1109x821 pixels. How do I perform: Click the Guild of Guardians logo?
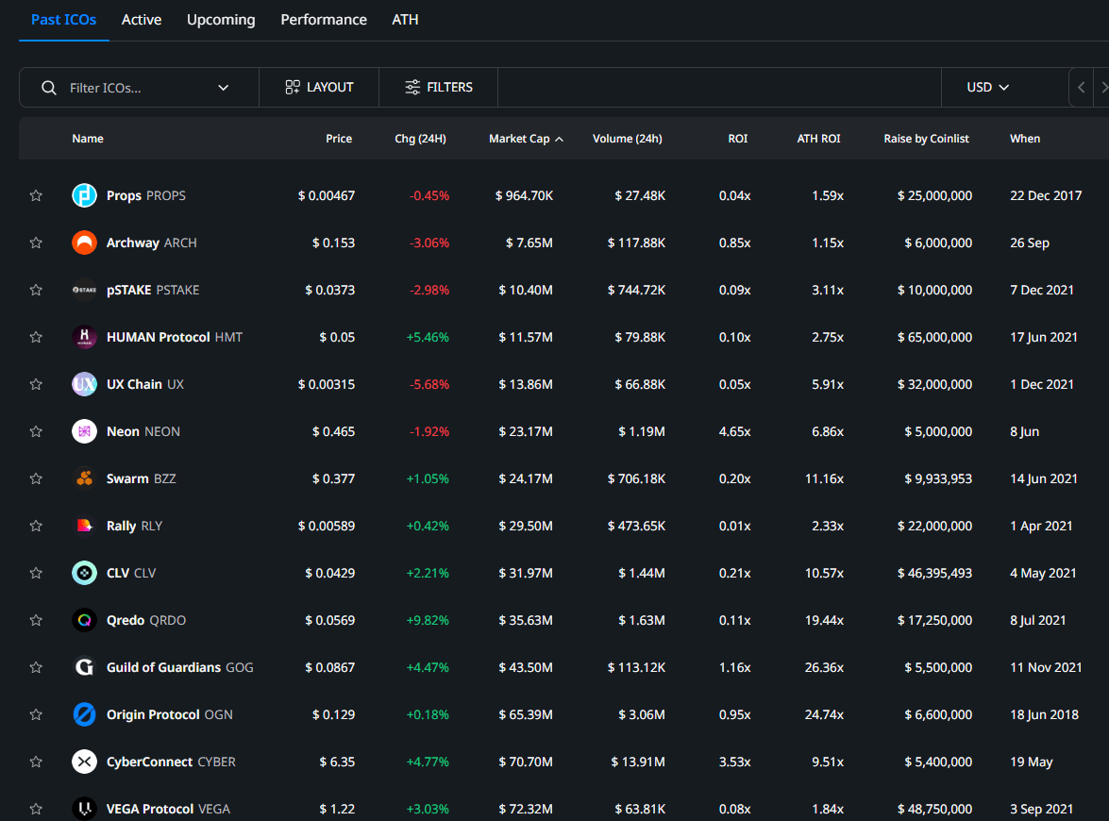click(x=84, y=667)
